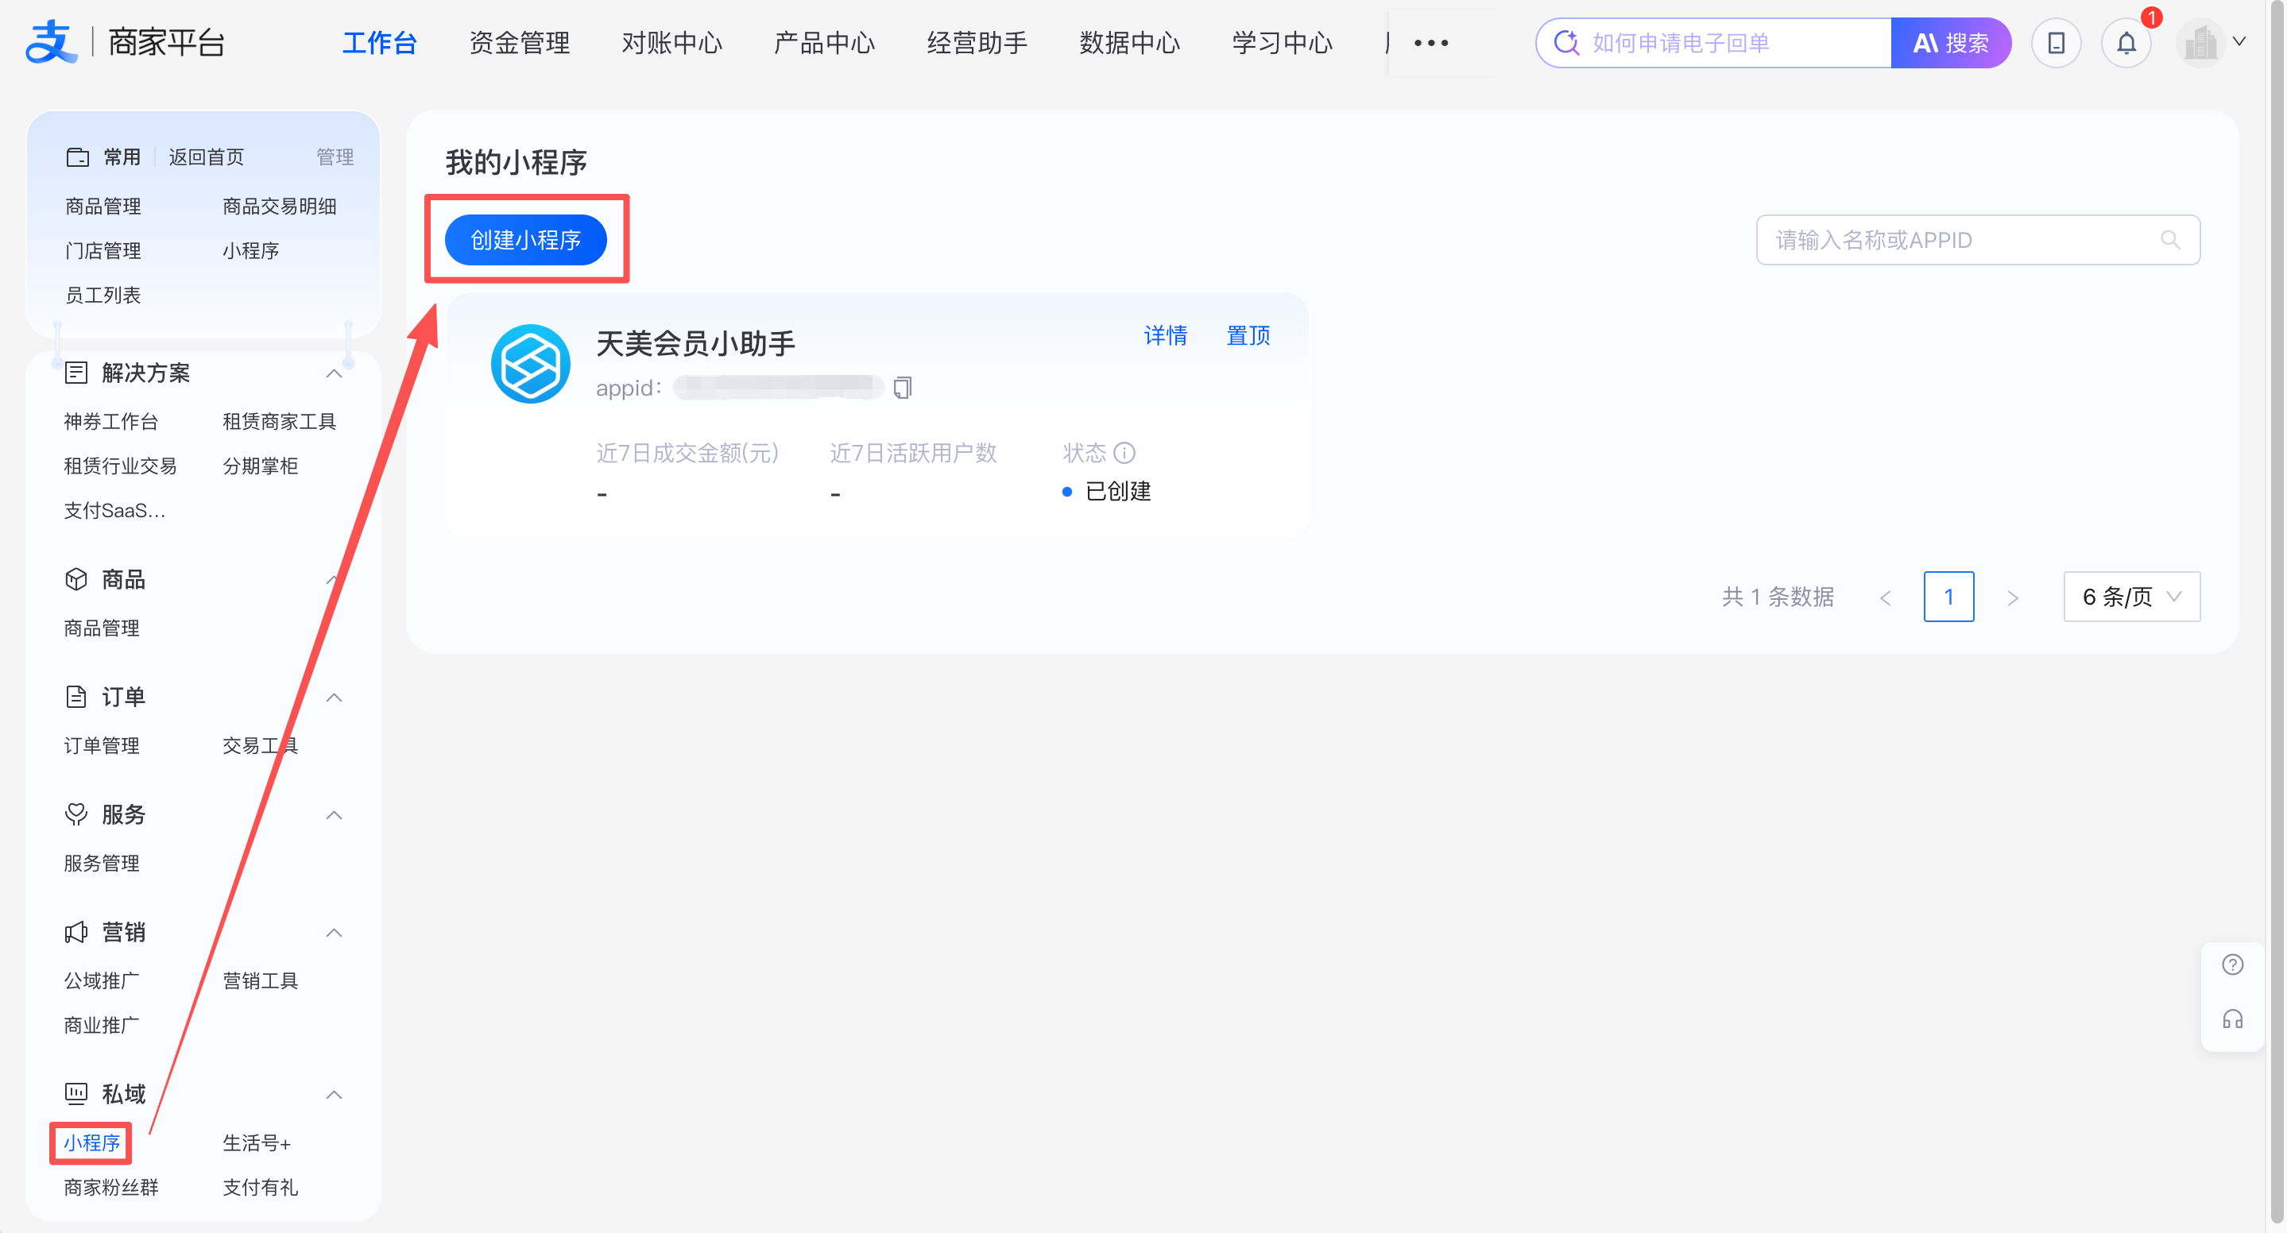Open 支付有礼 link
Image resolution: width=2287 pixels, height=1233 pixels.
(260, 1187)
